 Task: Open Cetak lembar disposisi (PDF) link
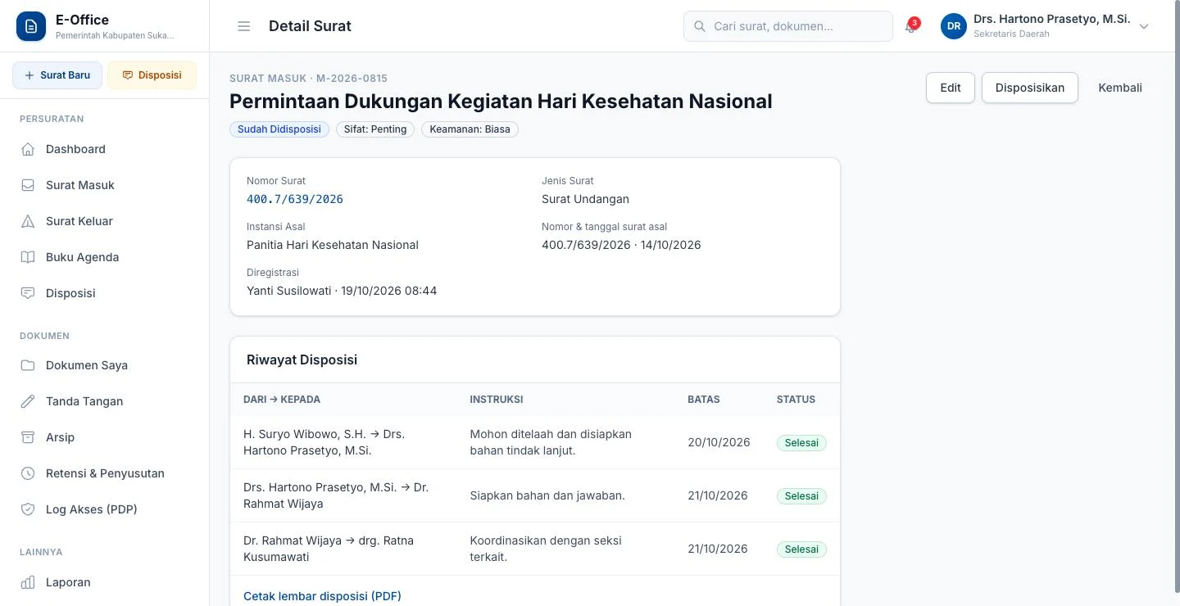click(x=322, y=596)
